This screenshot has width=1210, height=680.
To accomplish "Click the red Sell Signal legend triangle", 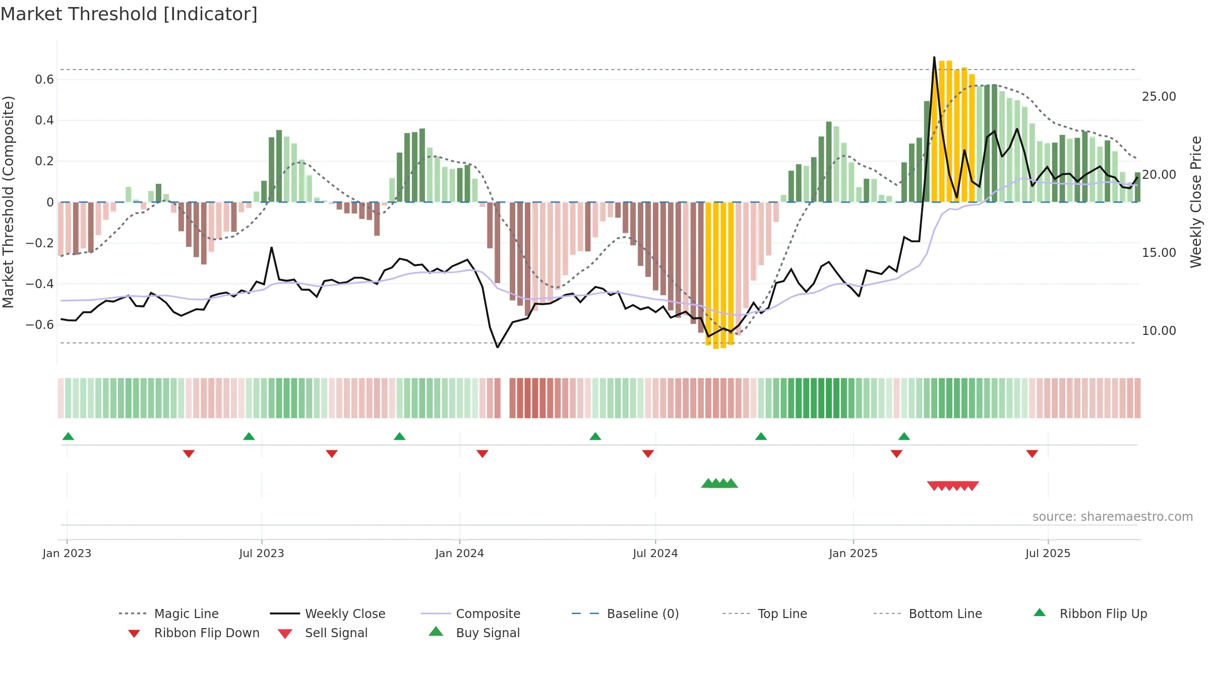I will click(x=285, y=634).
